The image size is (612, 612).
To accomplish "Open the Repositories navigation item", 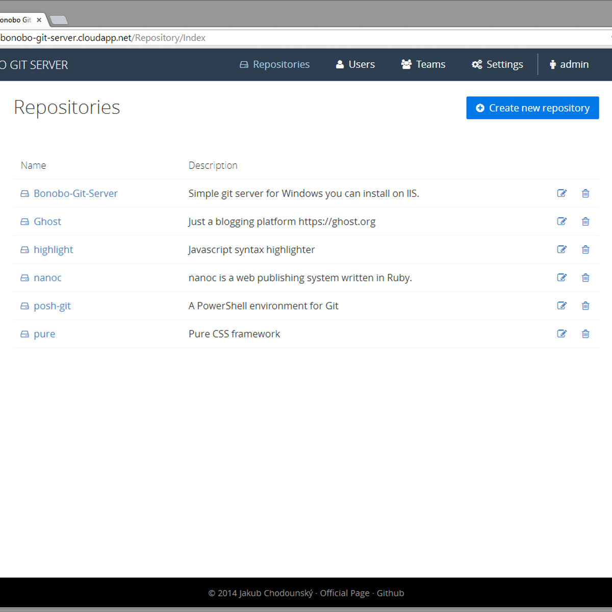I will pyautogui.click(x=275, y=64).
